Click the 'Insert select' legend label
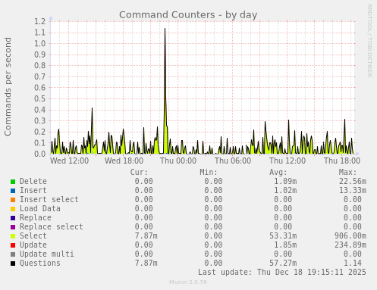The image size is (377, 290). click(x=49, y=199)
